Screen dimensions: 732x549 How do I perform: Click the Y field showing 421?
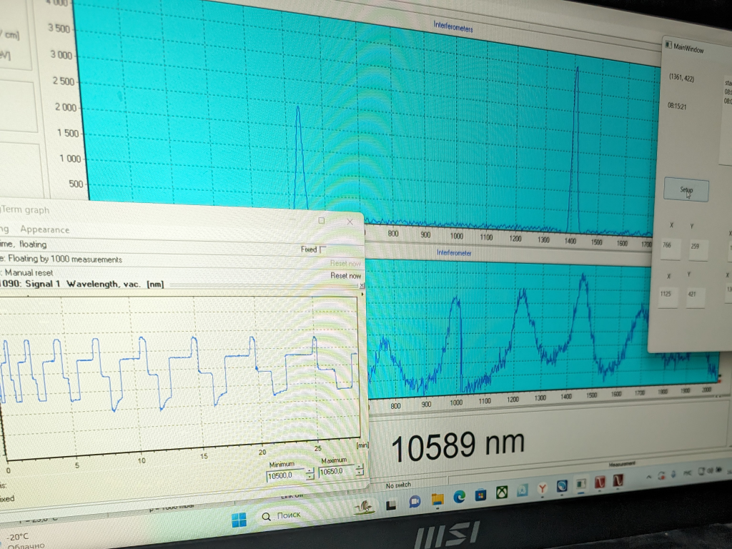point(696,297)
